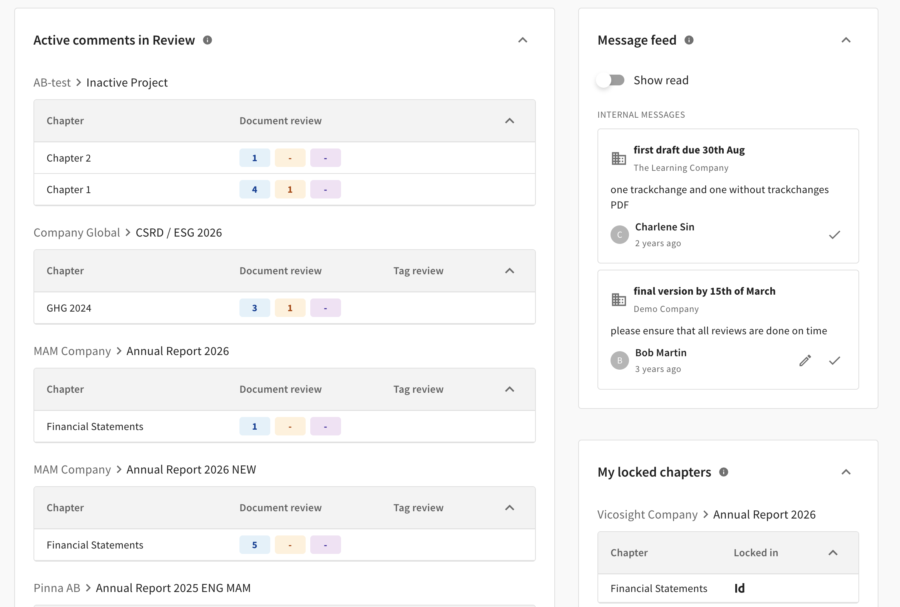Mark Bob Martin's message as read
Image resolution: width=900 pixels, height=607 pixels.
click(835, 360)
